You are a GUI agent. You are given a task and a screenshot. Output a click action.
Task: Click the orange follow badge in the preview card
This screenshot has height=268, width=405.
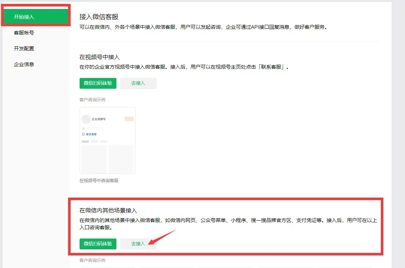click(x=129, y=119)
